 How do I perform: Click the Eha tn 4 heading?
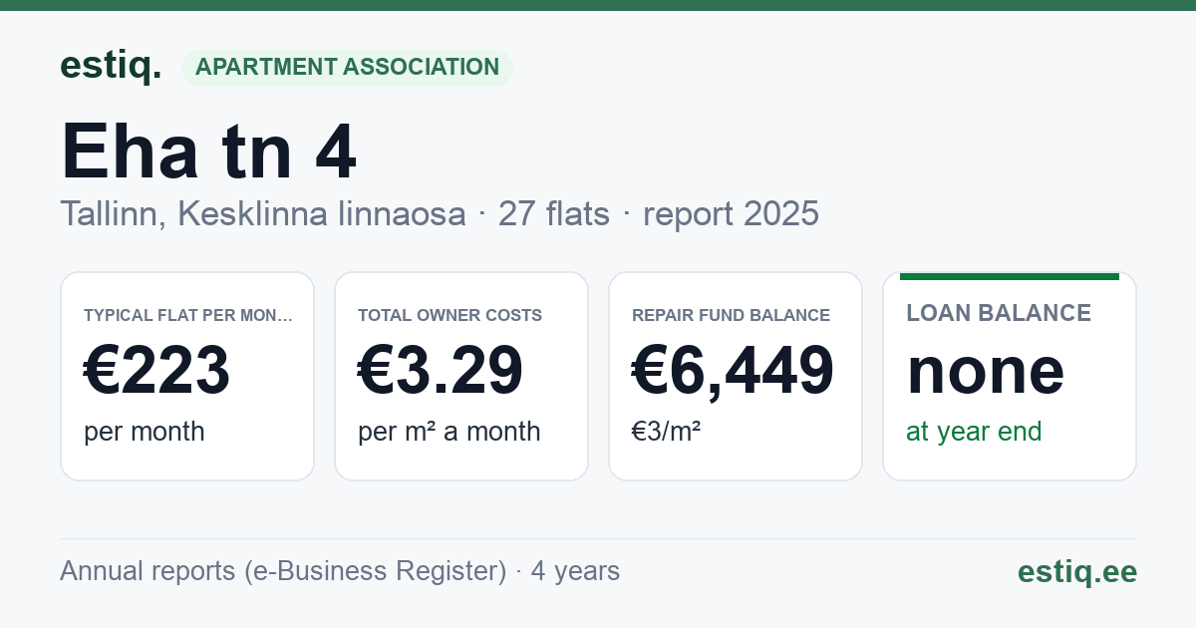(208, 153)
